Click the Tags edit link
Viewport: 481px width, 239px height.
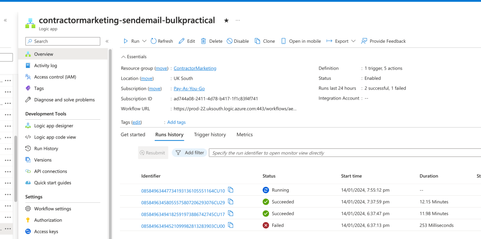(136, 122)
